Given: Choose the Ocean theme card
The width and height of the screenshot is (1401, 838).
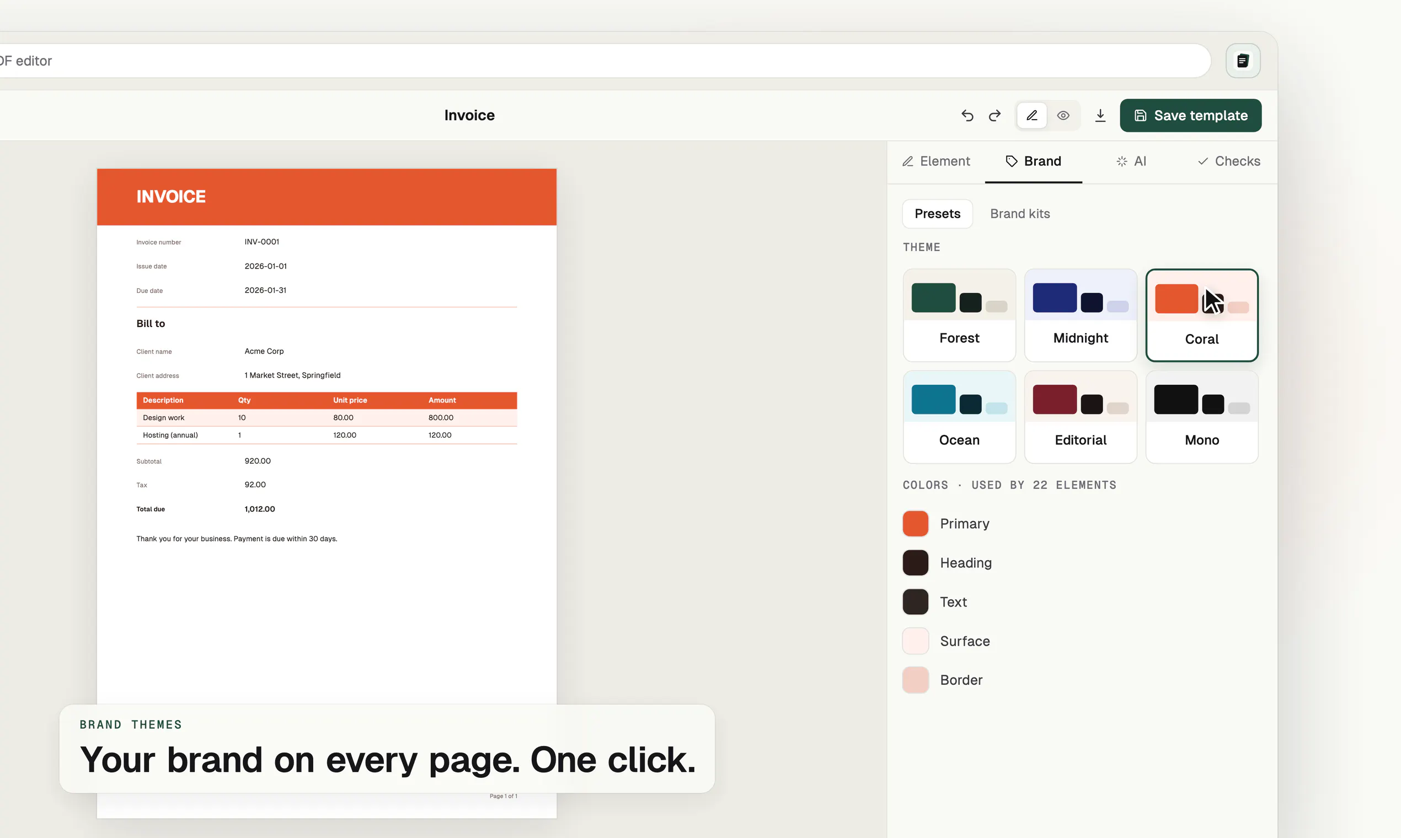Looking at the screenshot, I should click(x=959, y=417).
